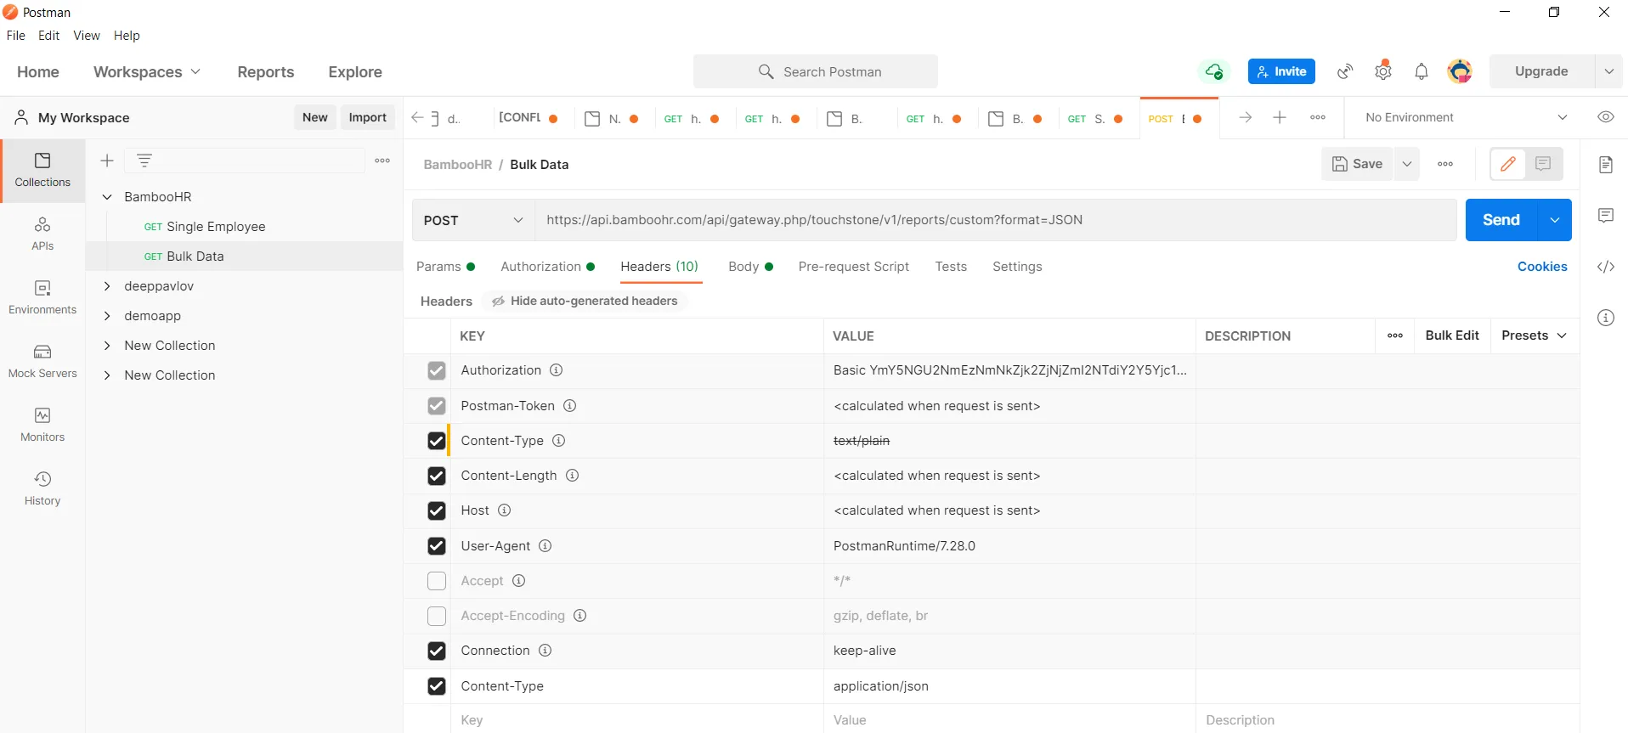Expand the demoapp collection
The height and width of the screenshot is (733, 1628).
(x=107, y=316)
